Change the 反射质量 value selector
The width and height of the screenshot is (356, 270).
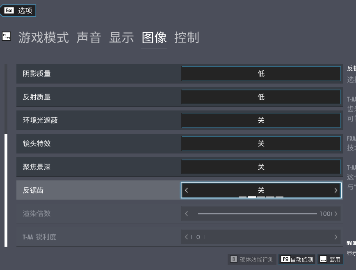261,97
